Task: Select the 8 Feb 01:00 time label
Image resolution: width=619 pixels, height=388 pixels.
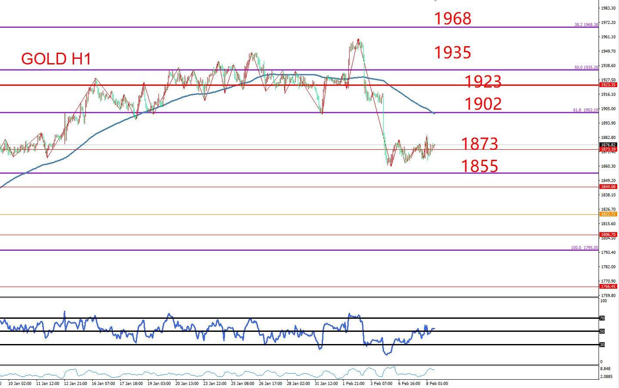Action: coord(437,384)
